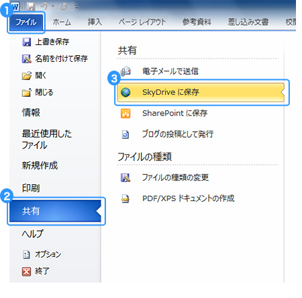Choose 印刷 from the file menu
Image resolution: width=302 pixels, height=298 pixels.
pos(31,188)
